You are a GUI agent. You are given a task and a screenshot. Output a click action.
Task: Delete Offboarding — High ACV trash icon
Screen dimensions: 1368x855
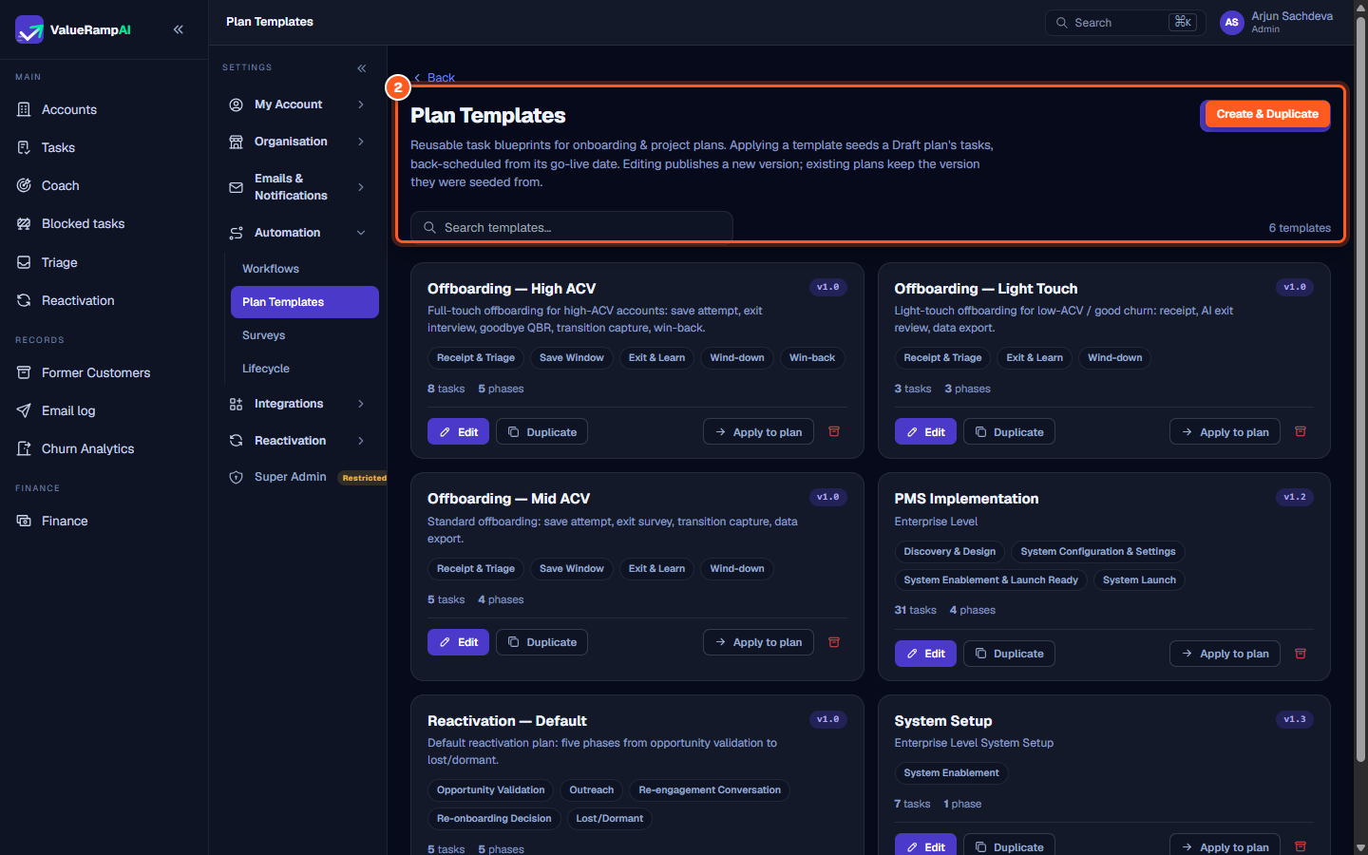tap(834, 431)
